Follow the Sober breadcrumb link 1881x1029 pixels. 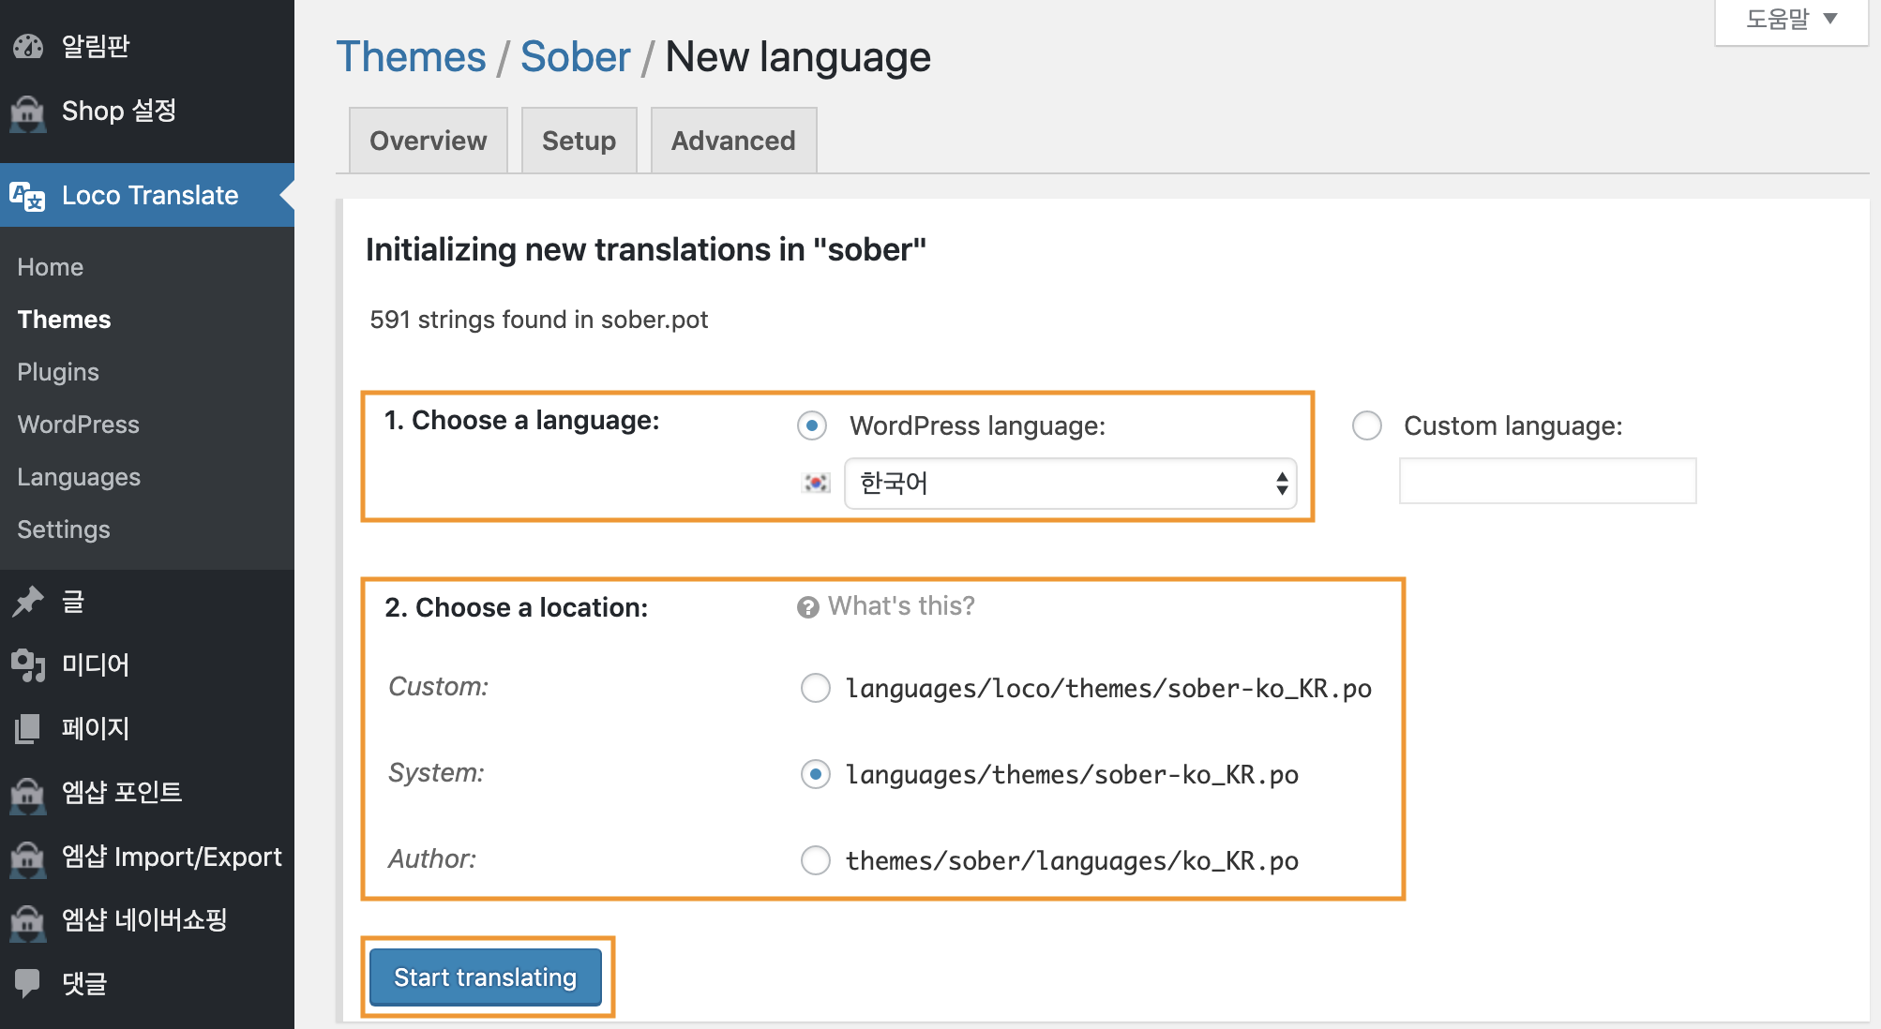pos(575,57)
